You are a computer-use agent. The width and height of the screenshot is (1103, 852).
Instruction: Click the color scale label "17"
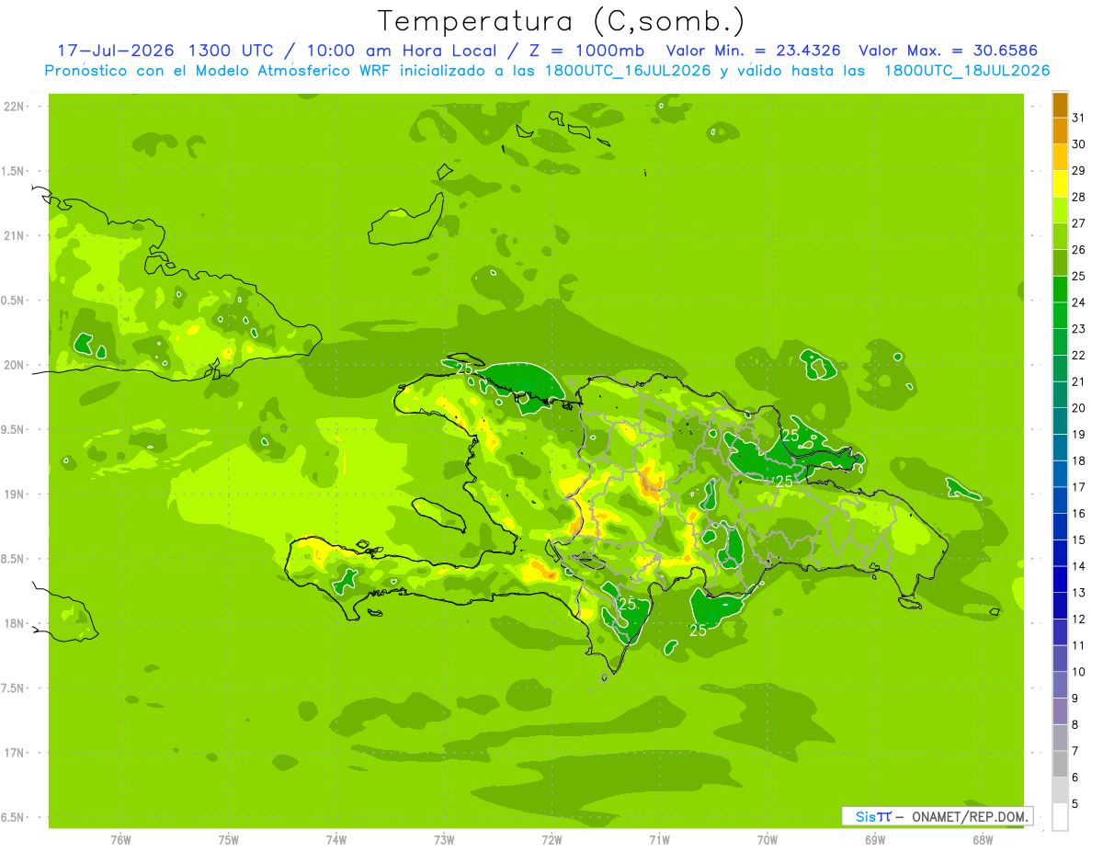1078,487
